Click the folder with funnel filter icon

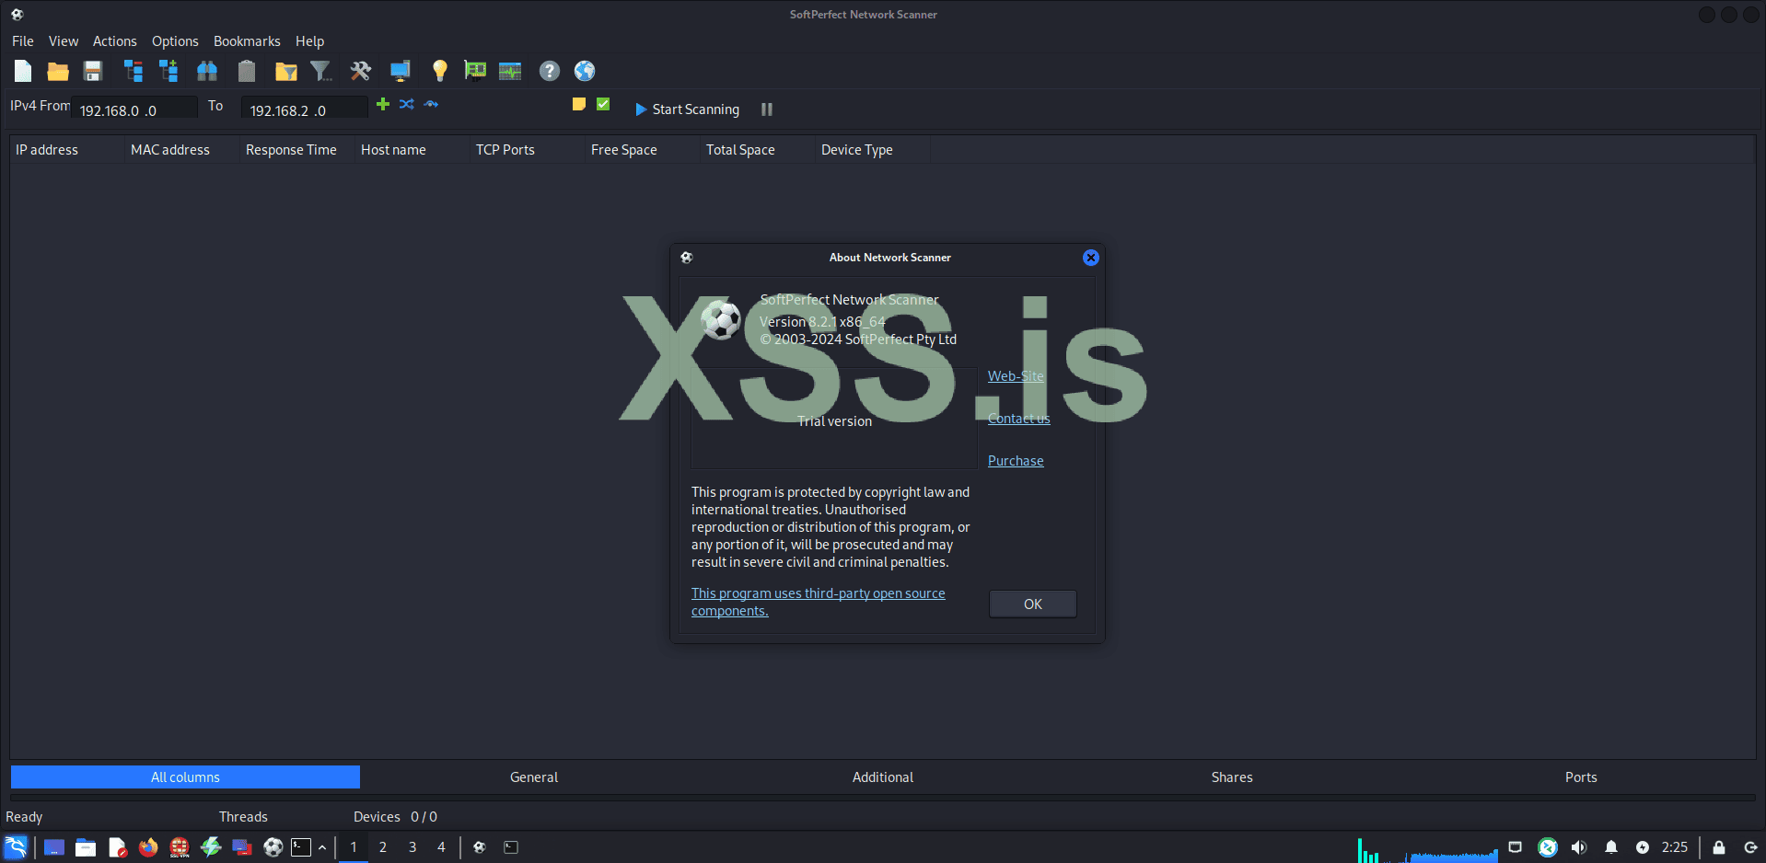pos(286,71)
